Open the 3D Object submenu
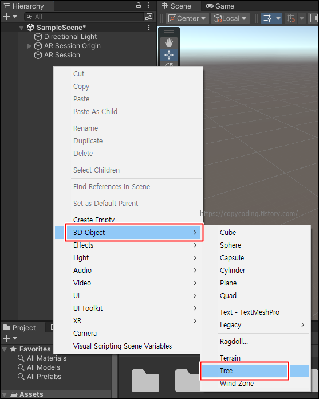Viewport: 319px width, 399px height. click(x=129, y=233)
